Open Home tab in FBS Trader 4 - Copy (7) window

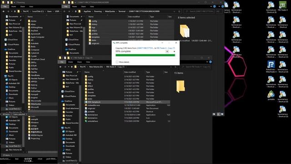tap(70, 62)
